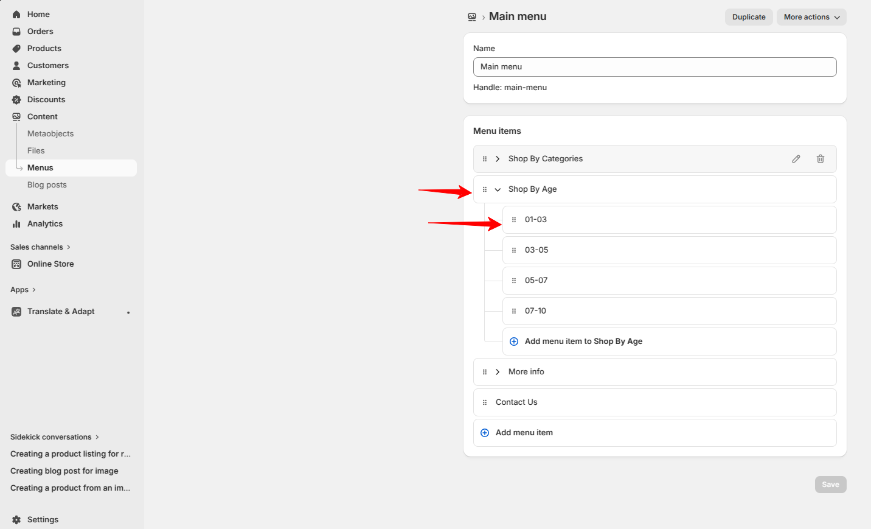Click the Name input field
Viewport: 871px width, 529px height.
pyautogui.click(x=654, y=67)
